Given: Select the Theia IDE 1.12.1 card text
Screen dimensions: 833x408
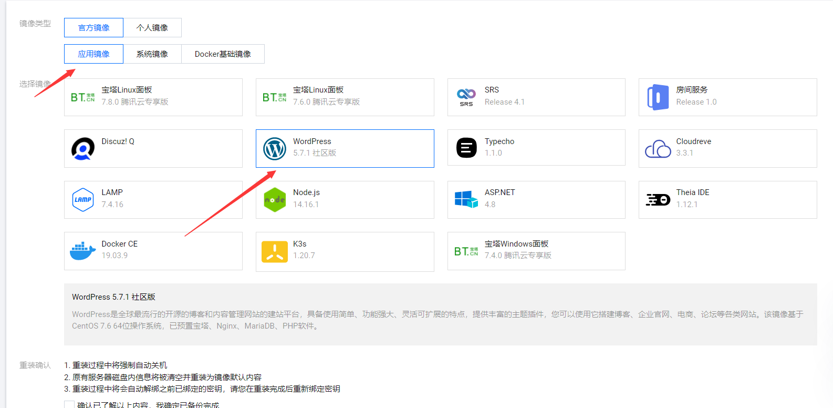Looking at the screenshot, I should tap(693, 198).
